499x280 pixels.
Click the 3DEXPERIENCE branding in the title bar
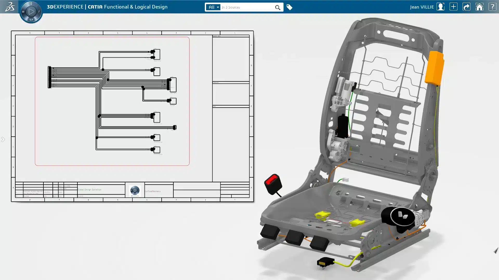click(65, 7)
